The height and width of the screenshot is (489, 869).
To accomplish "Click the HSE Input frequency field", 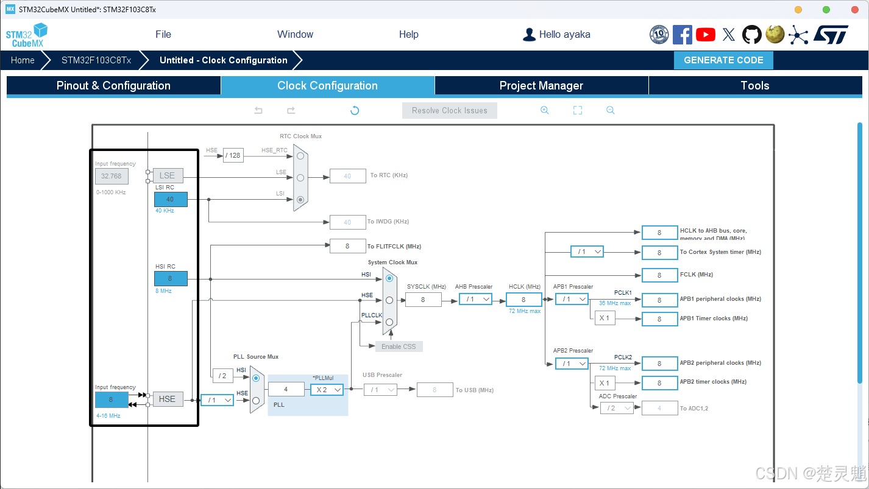I will [112, 399].
